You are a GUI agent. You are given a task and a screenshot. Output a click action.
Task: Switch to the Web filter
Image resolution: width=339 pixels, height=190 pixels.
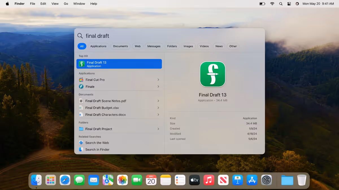(x=138, y=46)
